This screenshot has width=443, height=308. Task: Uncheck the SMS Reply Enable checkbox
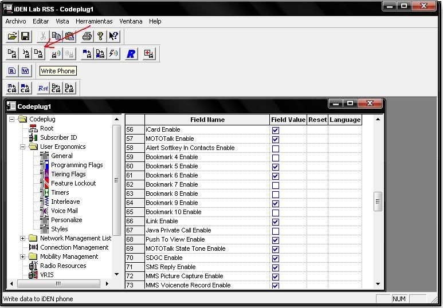coord(276,267)
